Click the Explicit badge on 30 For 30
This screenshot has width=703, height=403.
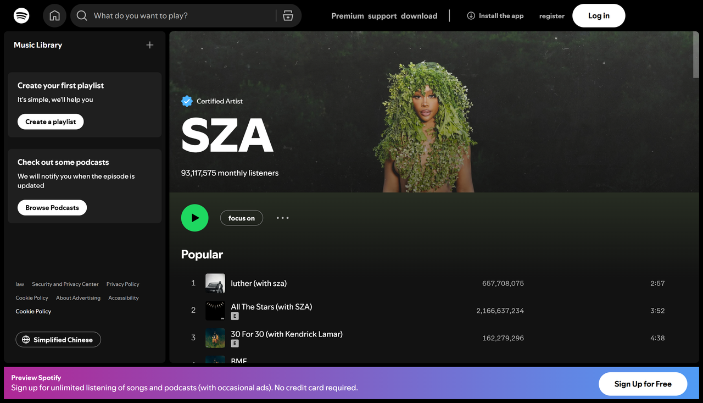pos(235,343)
